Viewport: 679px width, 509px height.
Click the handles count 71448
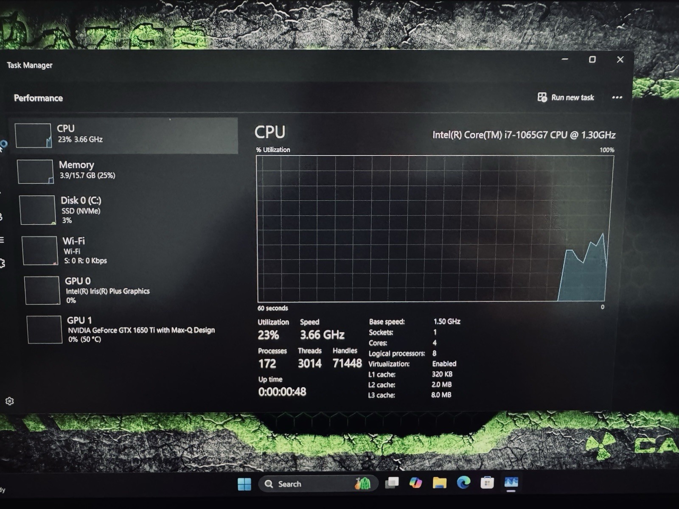tap(347, 364)
